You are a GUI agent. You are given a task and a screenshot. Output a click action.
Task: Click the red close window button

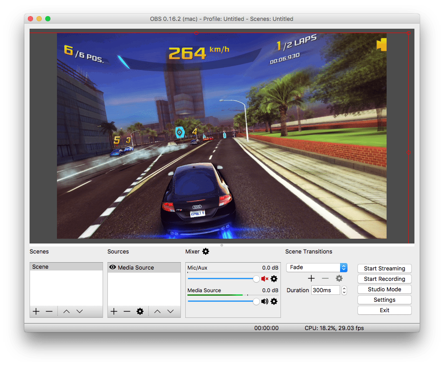click(30, 19)
